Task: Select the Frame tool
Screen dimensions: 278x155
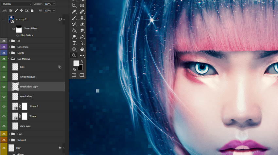Action: tap(82, 6)
